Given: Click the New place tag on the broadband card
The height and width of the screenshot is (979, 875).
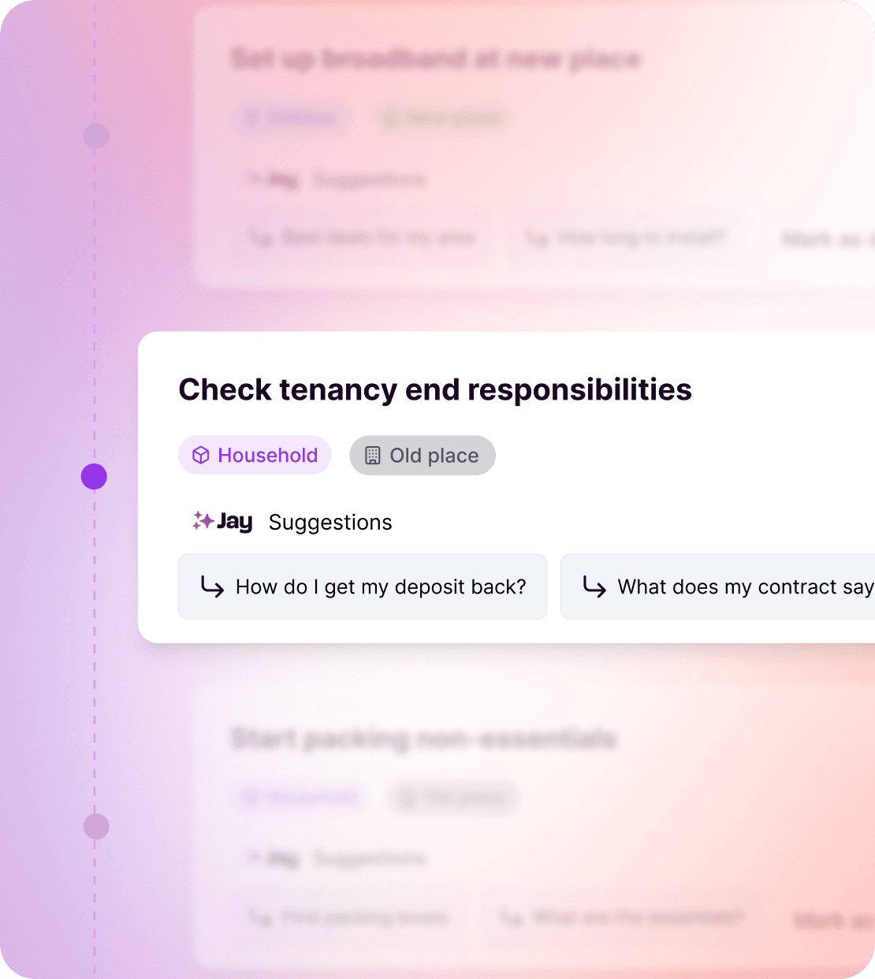Looking at the screenshot, I should point(443,119).
